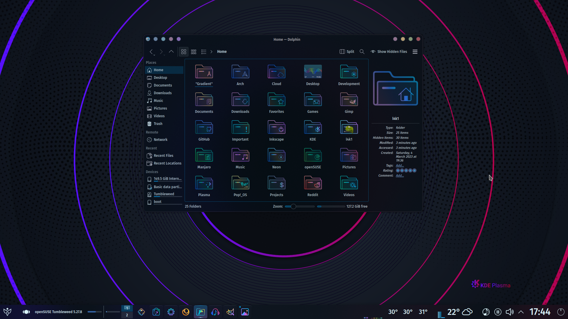The width and height of the screenshot is (568, 319).
Task: Select the l4k1 folder icon
Action: click(x=349, y=127)
